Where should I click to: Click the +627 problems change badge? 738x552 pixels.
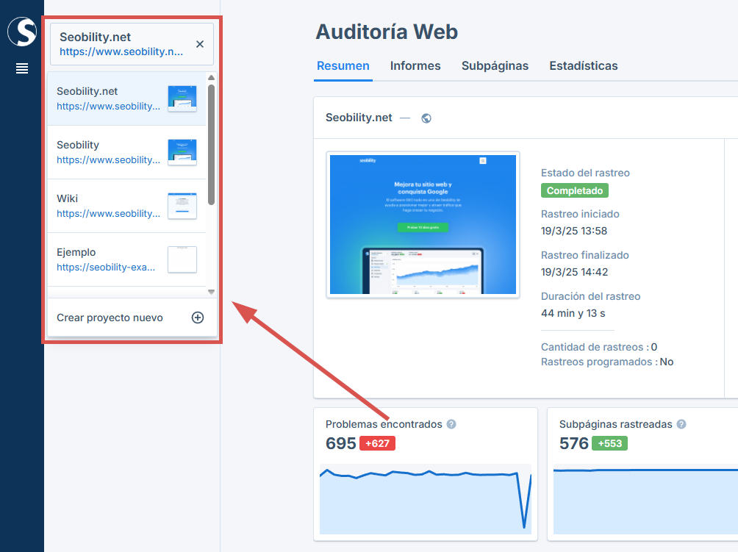coord(378,443)
